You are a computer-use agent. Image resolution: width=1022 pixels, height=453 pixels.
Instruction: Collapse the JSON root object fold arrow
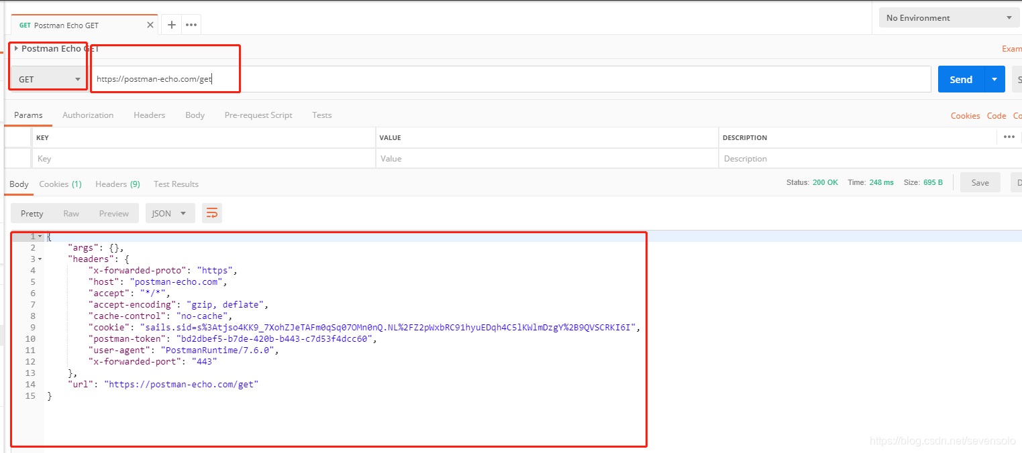[40, 237]
